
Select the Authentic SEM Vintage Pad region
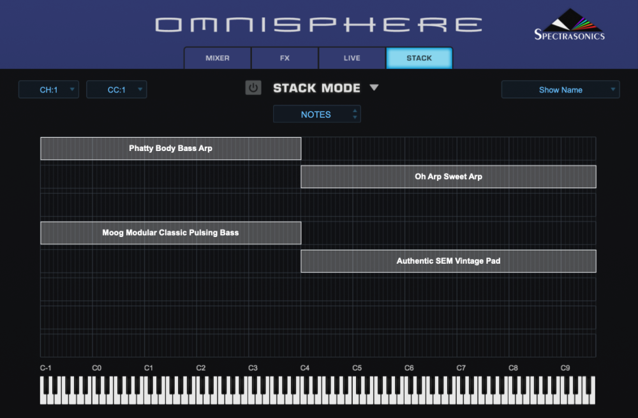(x=449, y=261)
